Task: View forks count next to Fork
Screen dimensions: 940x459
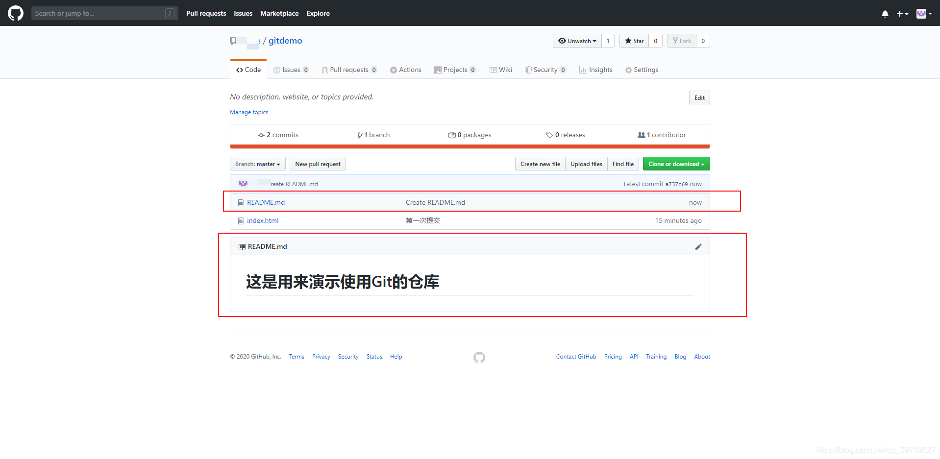Action: tap(703, 41)
